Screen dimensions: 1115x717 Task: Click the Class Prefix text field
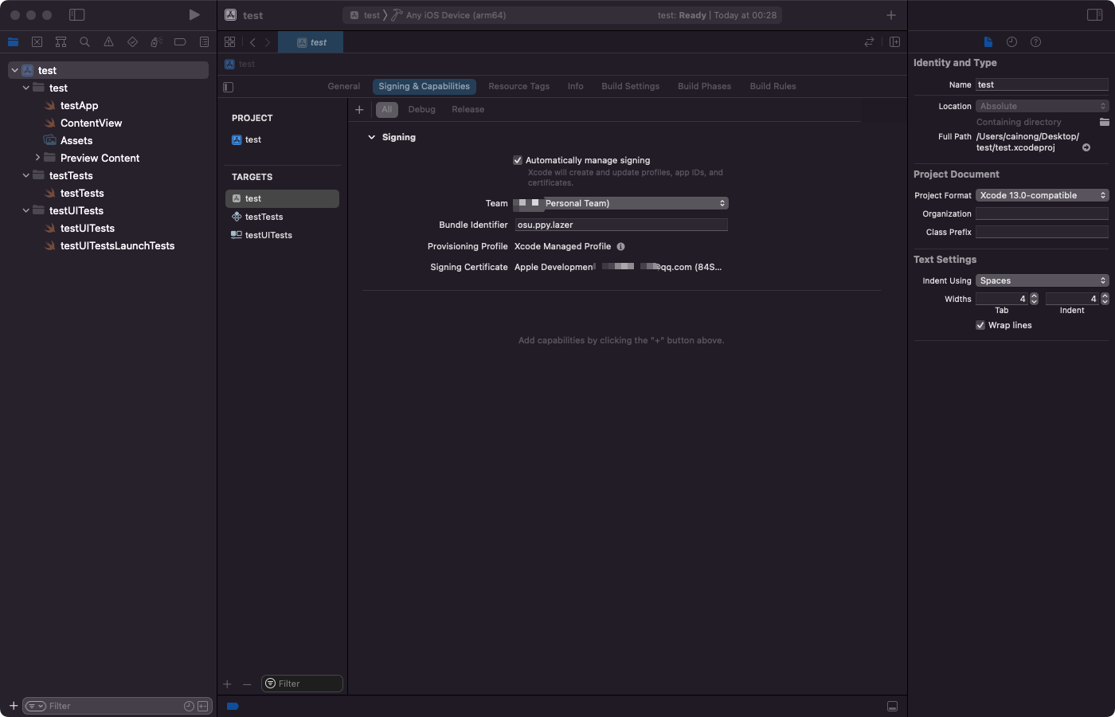tap(1042, 233)
